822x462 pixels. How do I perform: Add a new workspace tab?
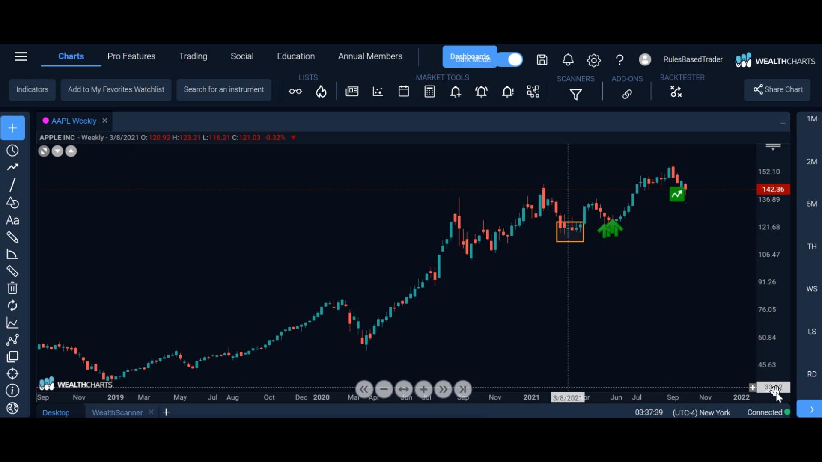pyautogui.click(x=167, y=412)
